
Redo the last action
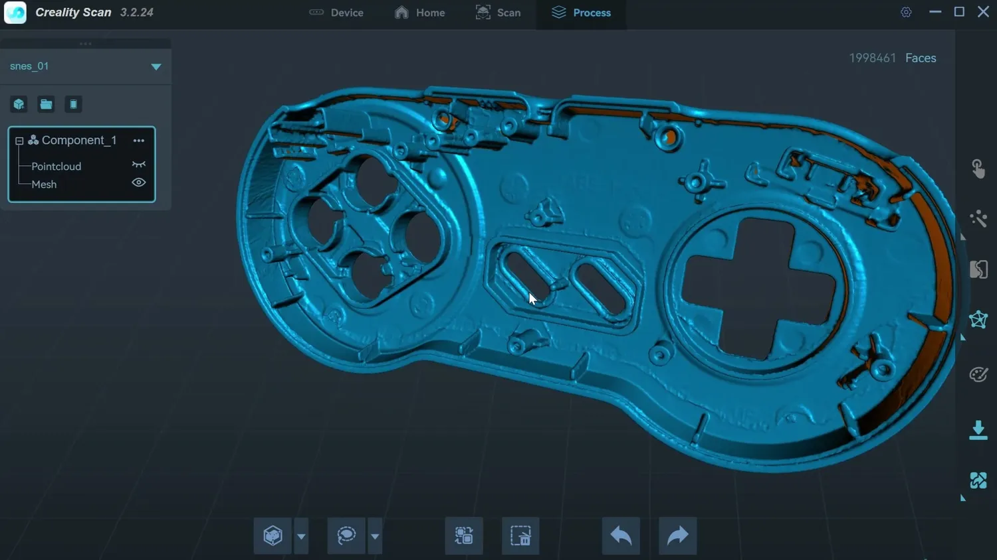[677, 535]
